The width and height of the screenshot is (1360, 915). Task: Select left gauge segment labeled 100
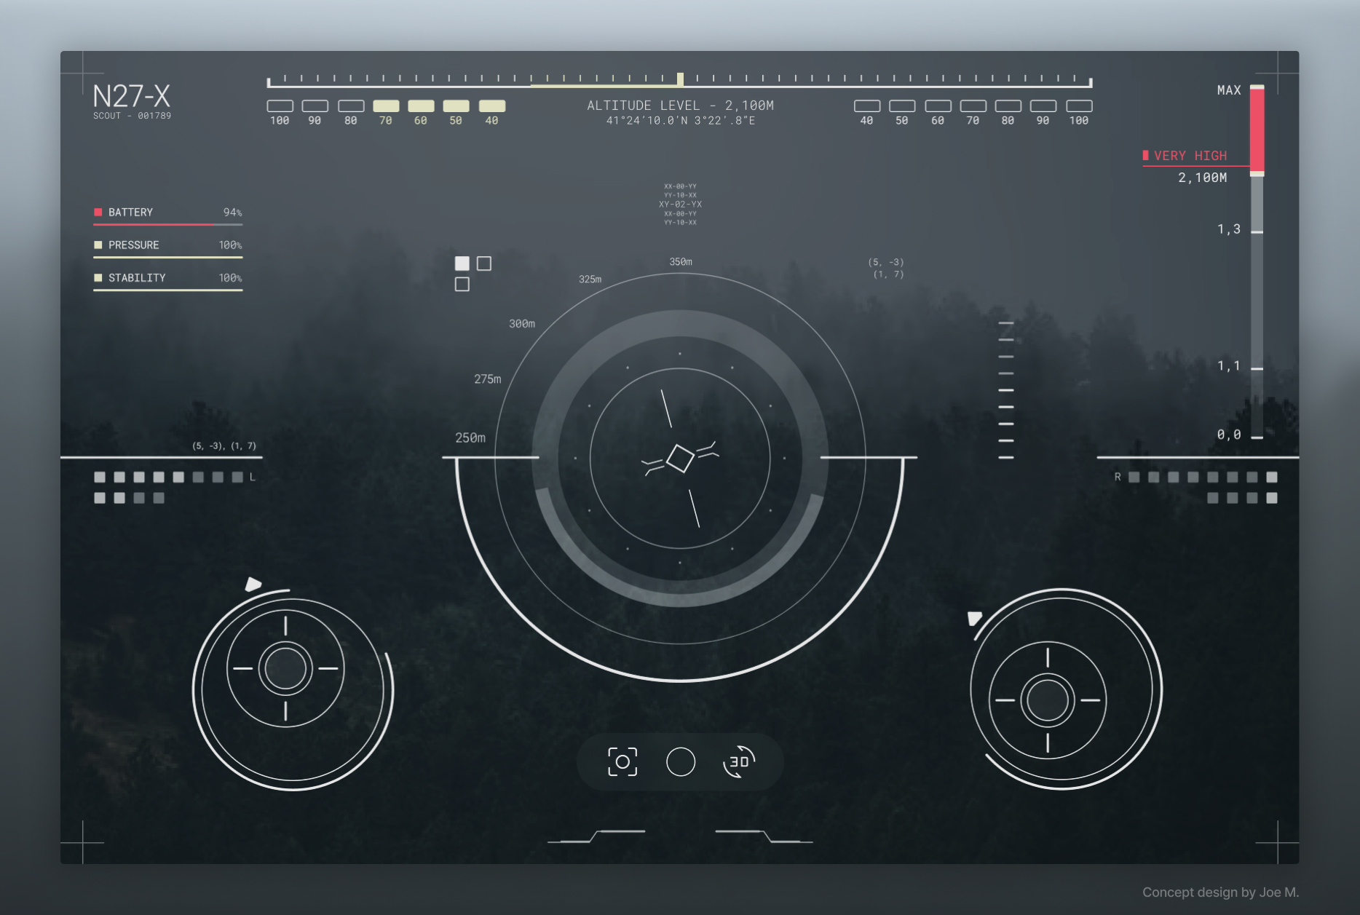[x=280, y=106]
